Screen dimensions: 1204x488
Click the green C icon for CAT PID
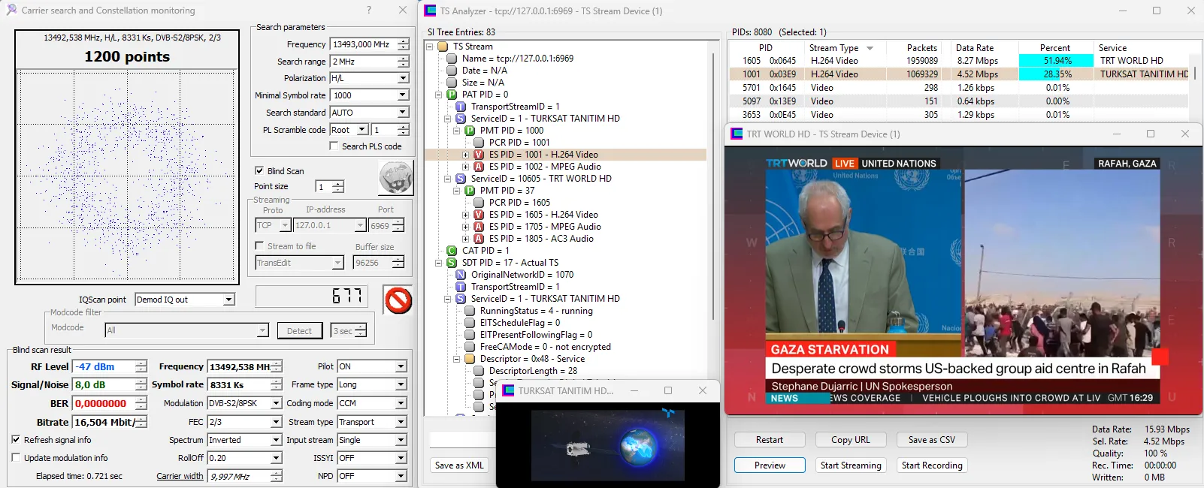452,251
